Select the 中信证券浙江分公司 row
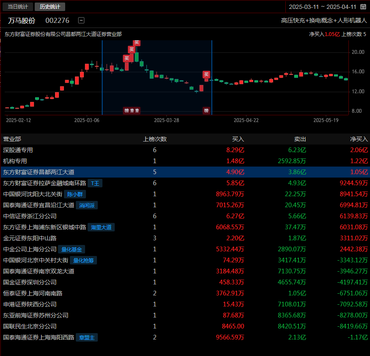 click(185, 216)
